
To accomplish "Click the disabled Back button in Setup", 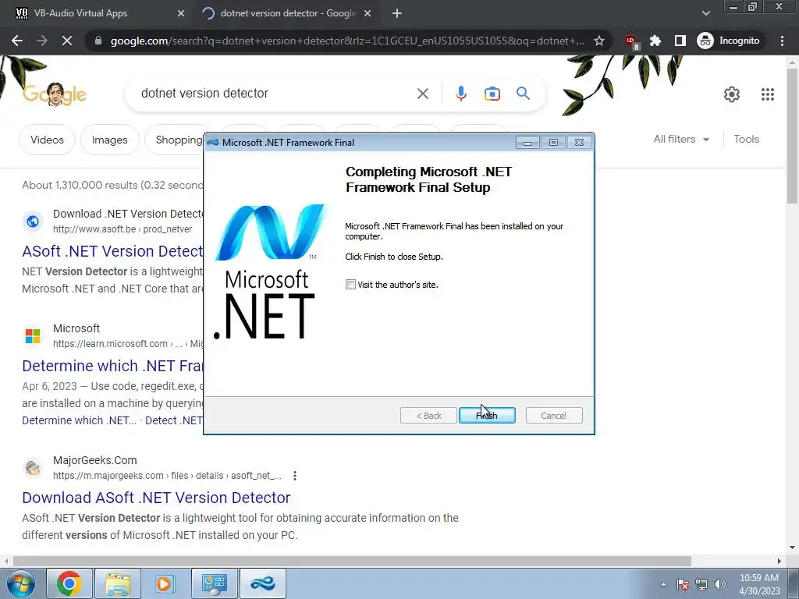I will coord(428,416).
